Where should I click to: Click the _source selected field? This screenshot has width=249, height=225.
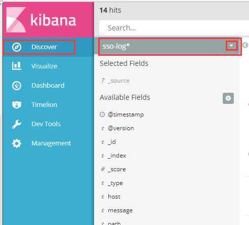(118, 81)
